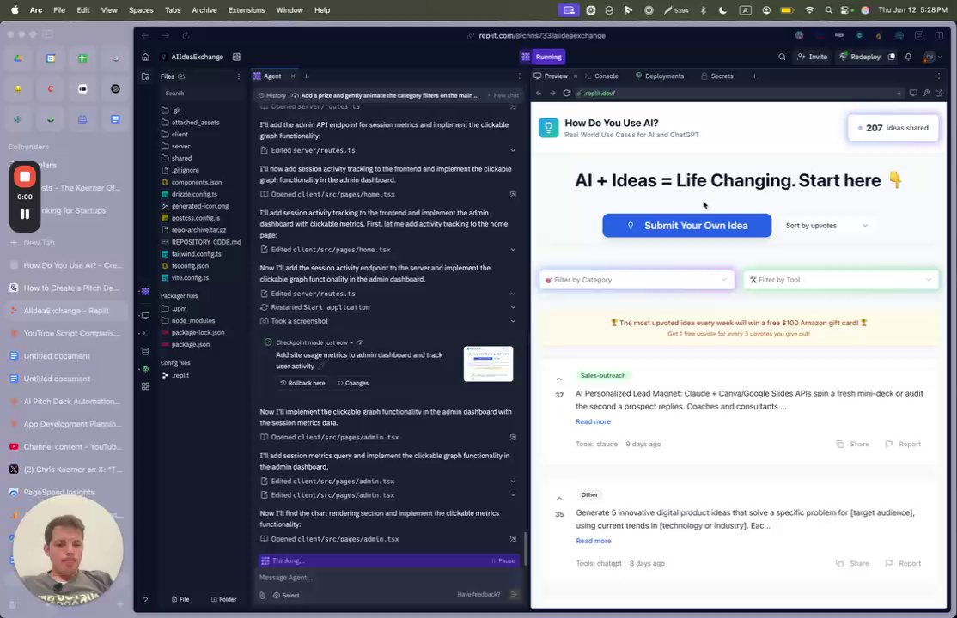Toggle Arc split view icon
This screenshot has width=957, height=618.
coord(939,35)
